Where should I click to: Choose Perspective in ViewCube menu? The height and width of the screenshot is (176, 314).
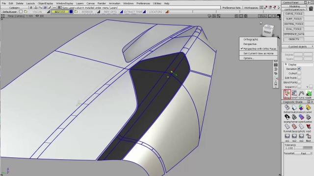250,44
